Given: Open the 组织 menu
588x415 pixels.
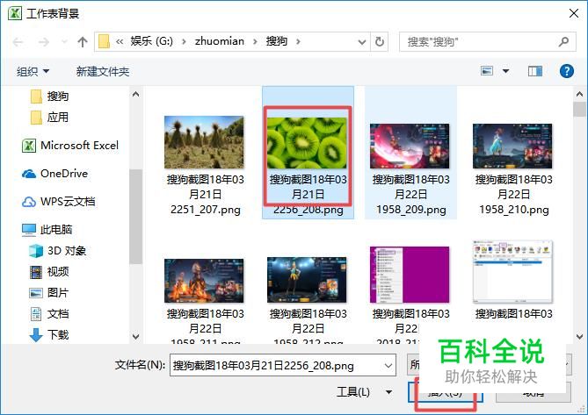Looking at the screenshot, I should (33, 71).
